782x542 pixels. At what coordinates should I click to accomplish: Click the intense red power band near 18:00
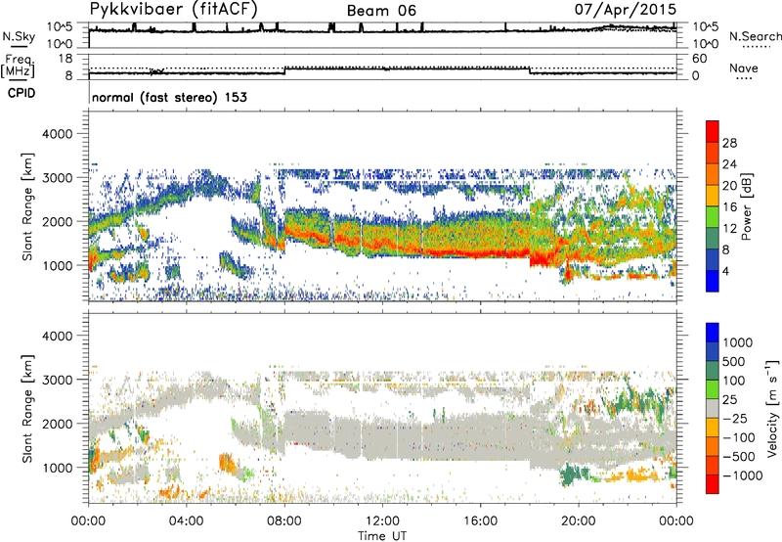point(541,259)
